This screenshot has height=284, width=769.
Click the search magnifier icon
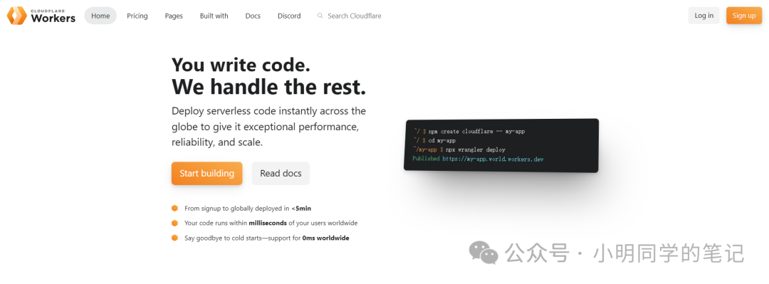tap(320, 16)
